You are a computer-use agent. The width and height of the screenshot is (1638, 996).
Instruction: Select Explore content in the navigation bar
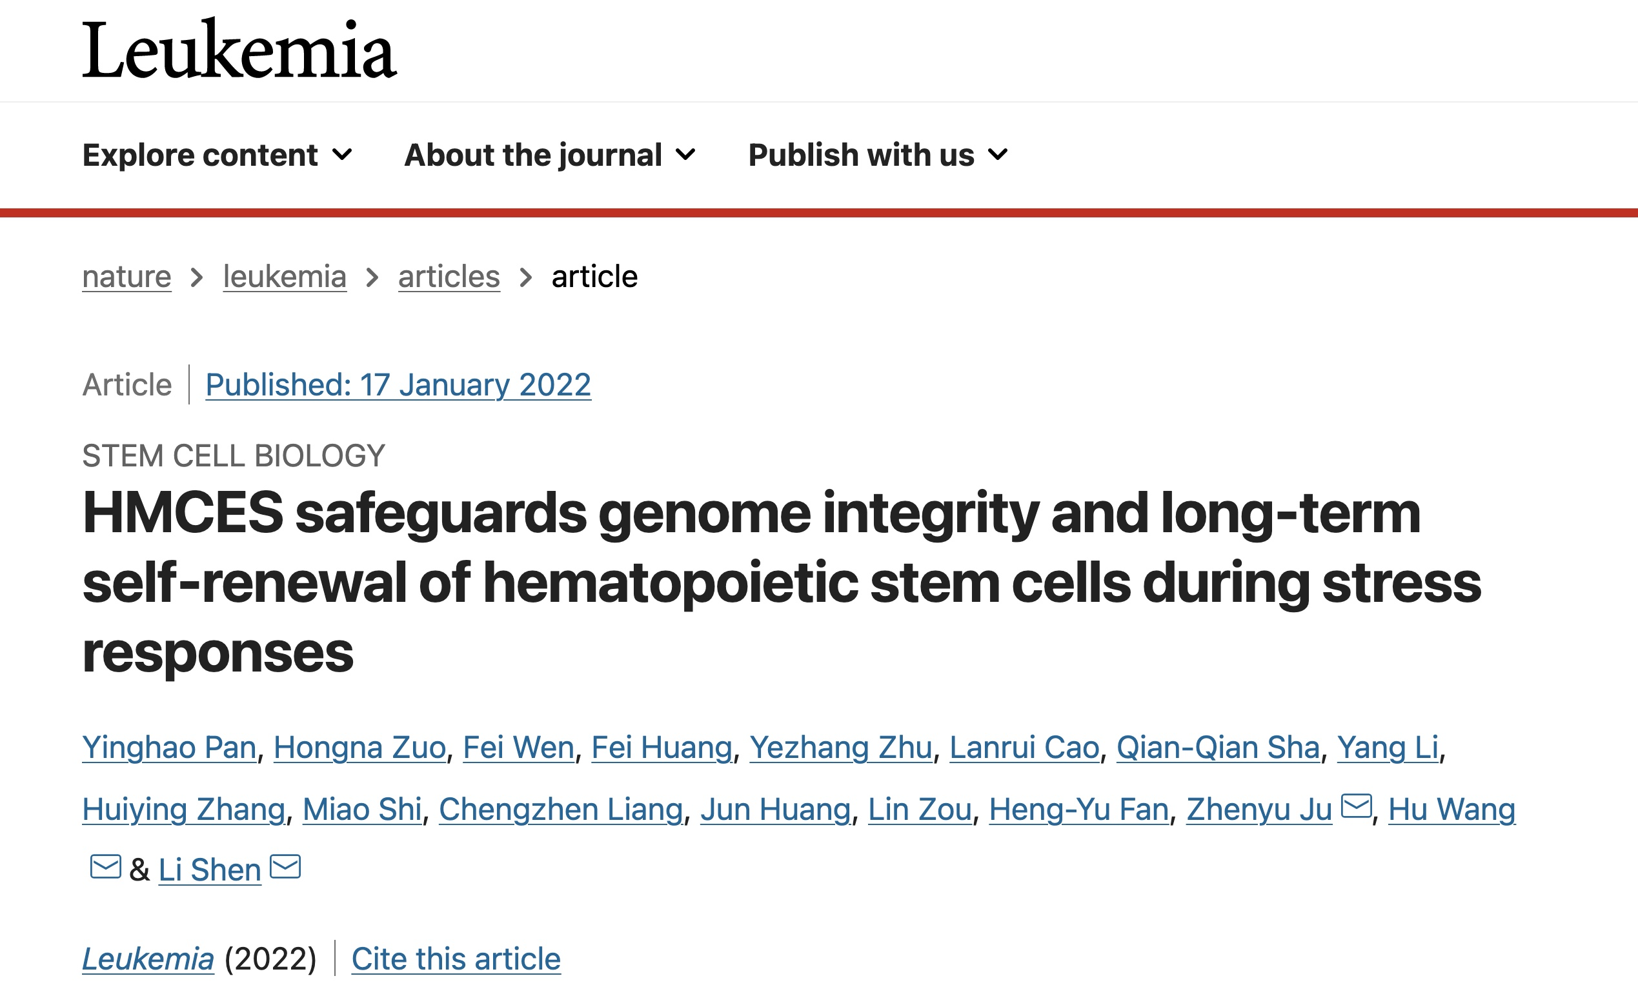click(x=199, y=155)
